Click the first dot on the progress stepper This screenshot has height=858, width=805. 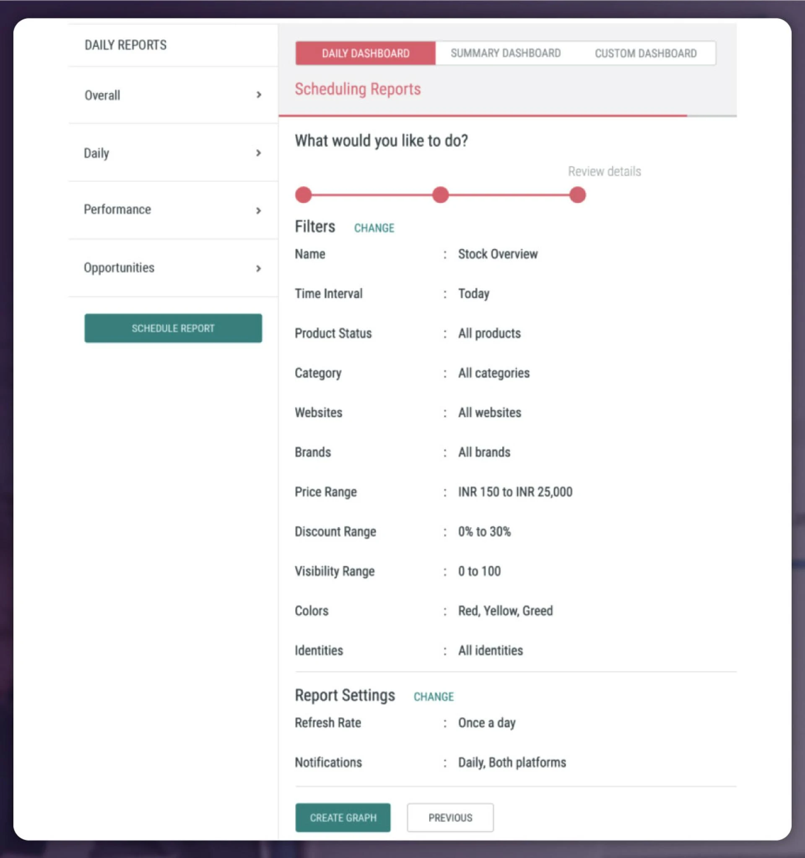pos(303,195)
